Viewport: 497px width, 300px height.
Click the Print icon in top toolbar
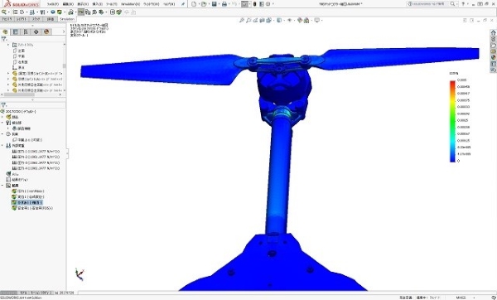pos(224,4)
